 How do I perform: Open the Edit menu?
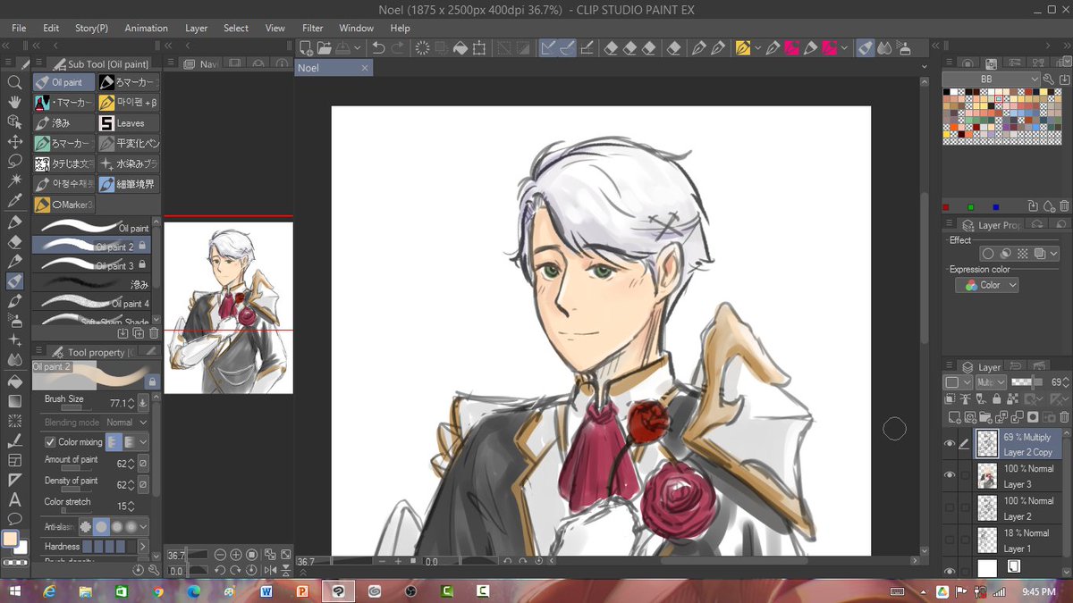click(51, 28)
